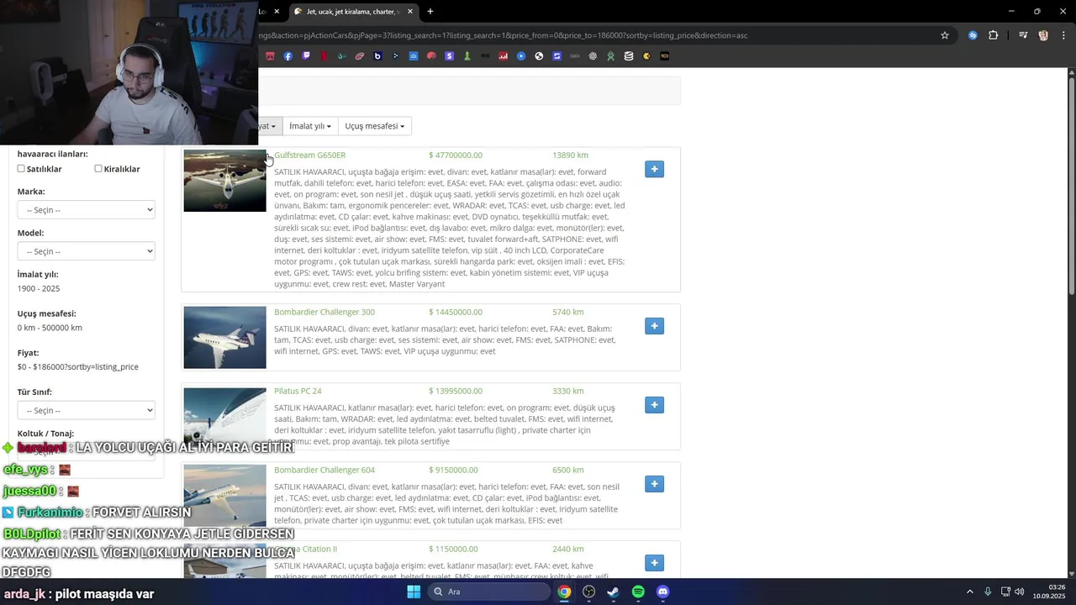This screenshot has width=1076, height=605.
Task: Tick the Kiralıklar checkbox
Action: pos(98,169)
